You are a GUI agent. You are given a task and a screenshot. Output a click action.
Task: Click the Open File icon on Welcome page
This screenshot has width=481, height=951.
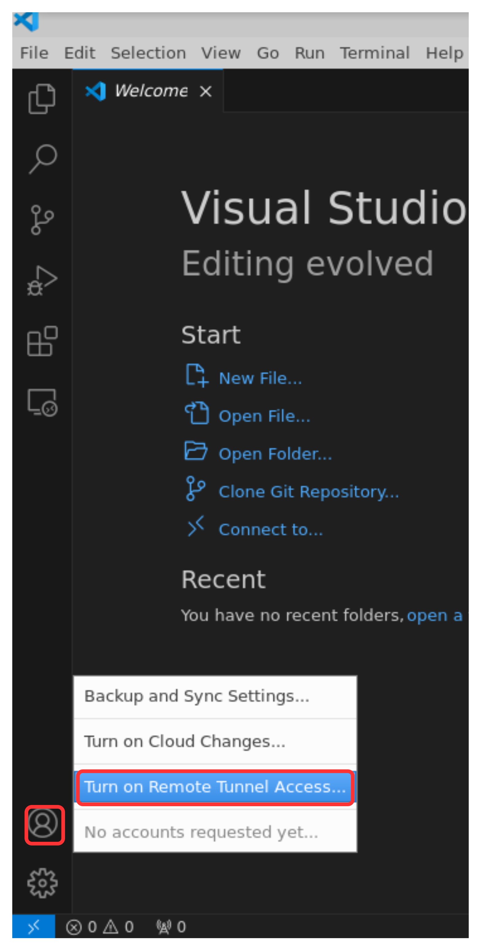point(197,413)
